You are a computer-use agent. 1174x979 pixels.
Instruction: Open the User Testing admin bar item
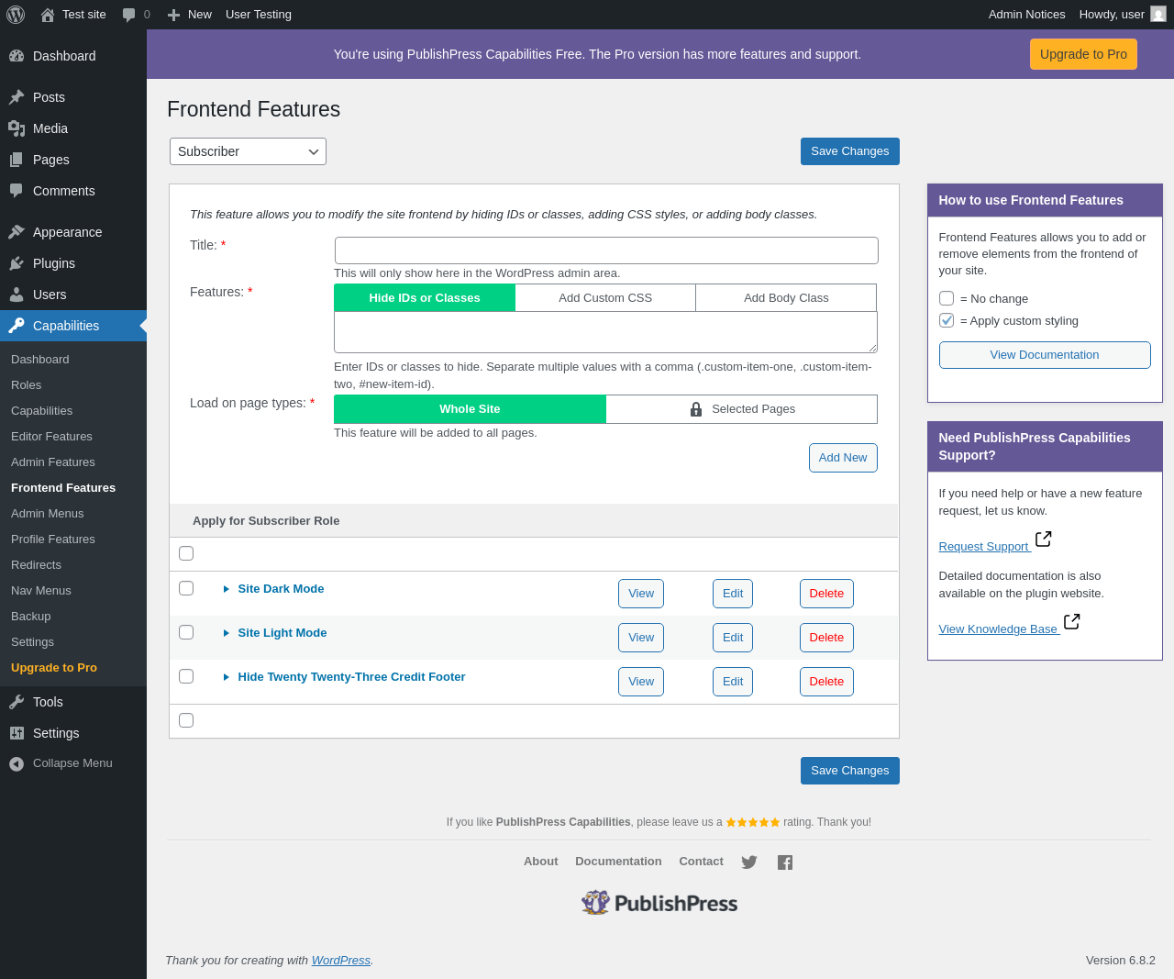click(259, 15)
